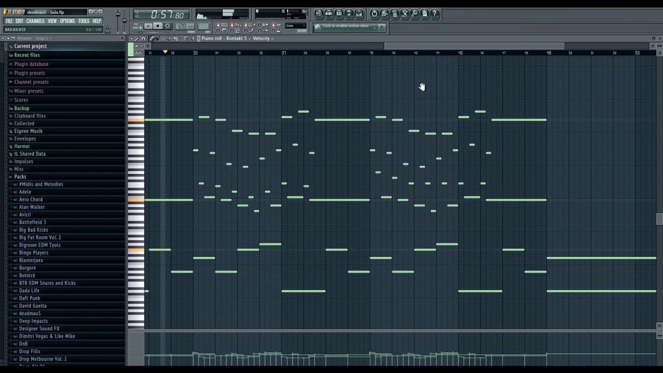Open the piano roll wrench tools menu
Image resolution: width=663 pixels, height=373 pixels.
(137, 38)
